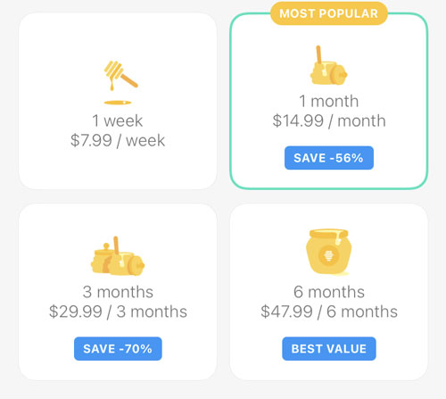
Task: Click the SAVE -56% badge
Action: click(x=329, y=158)
